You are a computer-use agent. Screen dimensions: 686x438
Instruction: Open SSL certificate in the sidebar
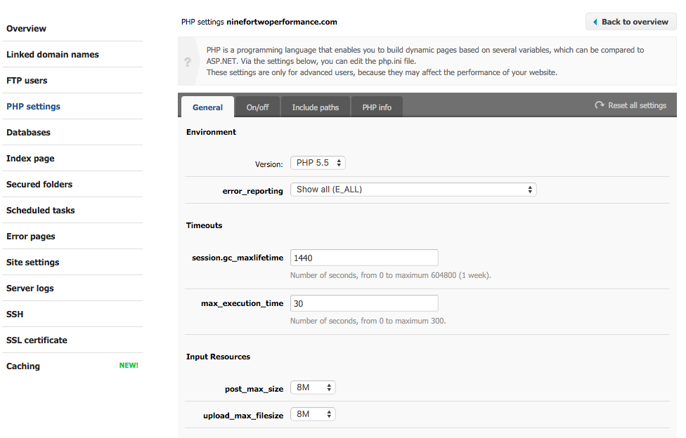[37, 340]
